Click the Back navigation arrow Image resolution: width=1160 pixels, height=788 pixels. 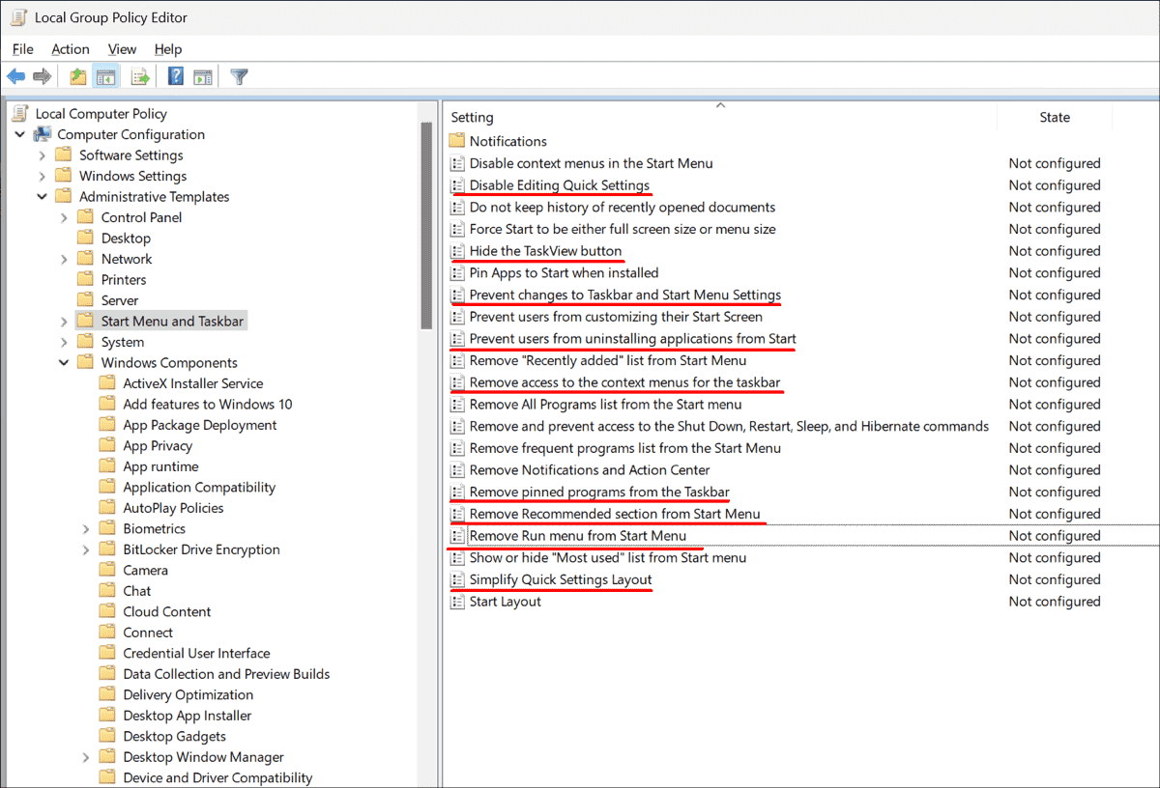click(x=15, y=75)
